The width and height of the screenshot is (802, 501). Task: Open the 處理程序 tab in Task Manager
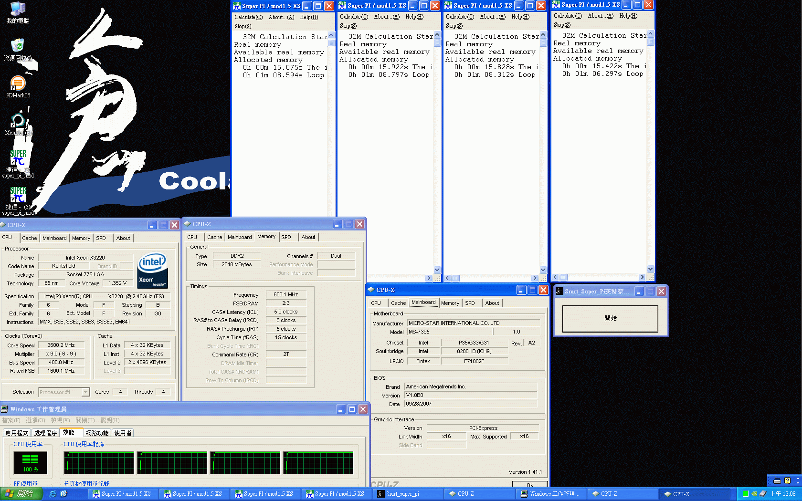click(x=45, y=433)
